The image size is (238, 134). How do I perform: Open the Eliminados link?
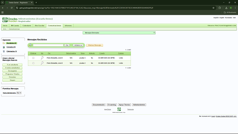click(12, 51)
